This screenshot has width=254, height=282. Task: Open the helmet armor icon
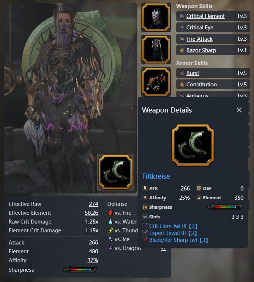click(x=156, y=17)
